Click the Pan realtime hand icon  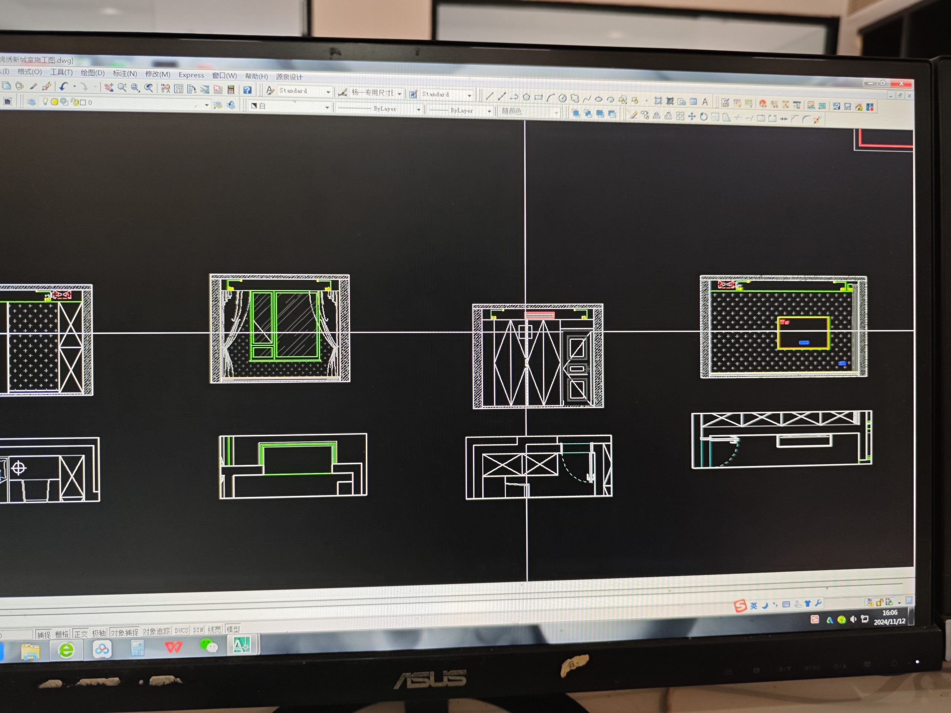108,87
